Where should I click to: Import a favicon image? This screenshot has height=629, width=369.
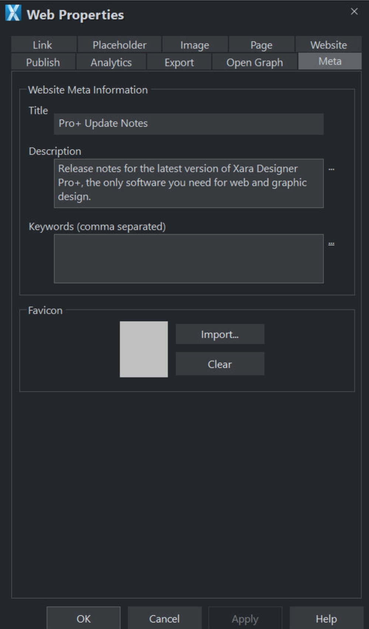tap(220, 334)
